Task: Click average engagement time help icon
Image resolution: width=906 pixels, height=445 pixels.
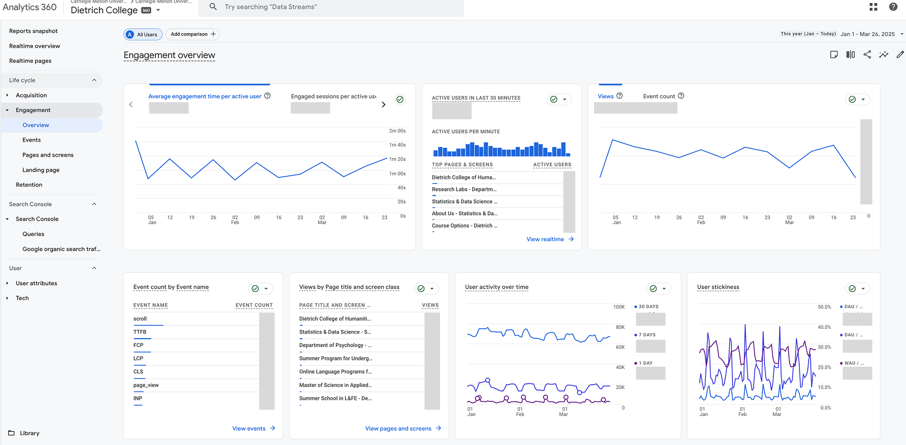Action: click(x=267, y=96)
